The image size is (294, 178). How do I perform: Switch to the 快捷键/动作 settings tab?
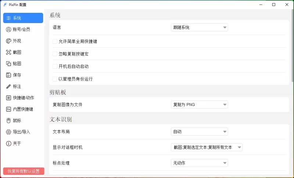point(23,98)
